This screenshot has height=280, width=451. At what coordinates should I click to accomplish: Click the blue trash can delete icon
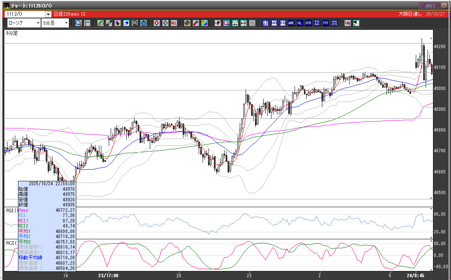point(144,23)
